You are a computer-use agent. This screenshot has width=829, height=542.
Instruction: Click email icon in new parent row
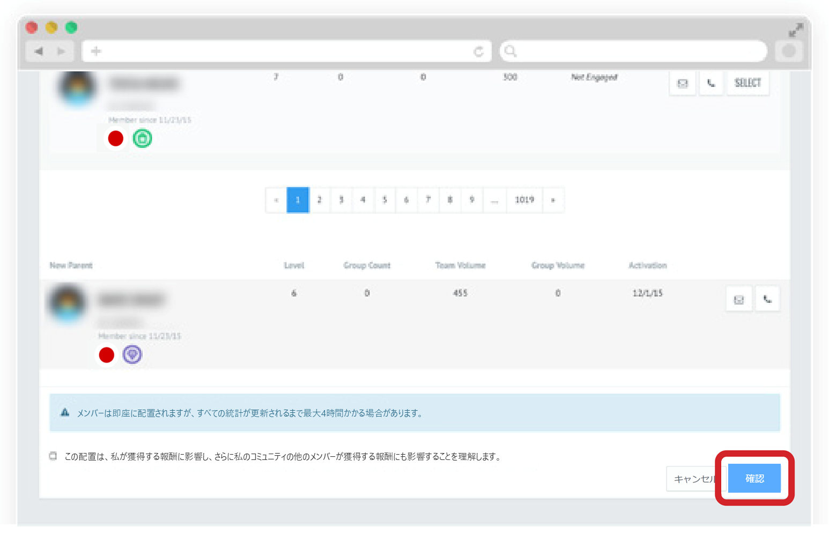point(739,300)
